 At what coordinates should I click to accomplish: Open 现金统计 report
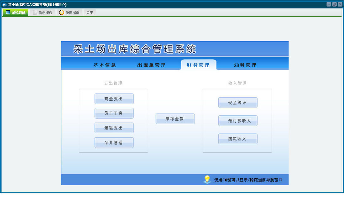pyautogui.click(x=238, y=103)
